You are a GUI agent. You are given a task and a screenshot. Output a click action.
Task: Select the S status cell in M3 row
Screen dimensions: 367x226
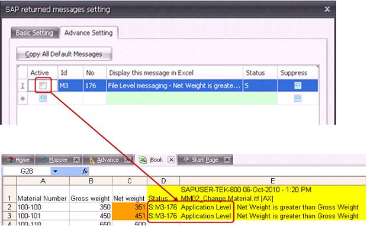260,86
